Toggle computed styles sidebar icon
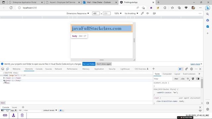This screenshot has width=212, height=119. pyautogui.click(x=198, y=79)
